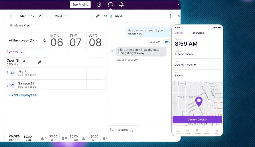Viewport: 255px width, 147px height.
Task: Tap the Donut Shoppe location row
Action: click(x=197, y=53)
